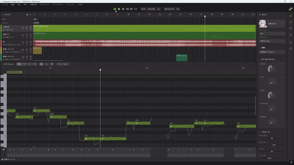Collapse the ボーカルスタイル section
Viewport: 294px width, 165px height.
pyautogui.click(x=260, y=59)
